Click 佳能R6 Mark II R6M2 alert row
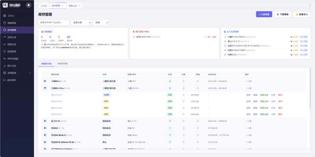Screen dimensions: 315x157 click(266, 50)
